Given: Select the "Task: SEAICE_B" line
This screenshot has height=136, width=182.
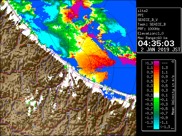Looking at the screenshot, I should (152, 24).
